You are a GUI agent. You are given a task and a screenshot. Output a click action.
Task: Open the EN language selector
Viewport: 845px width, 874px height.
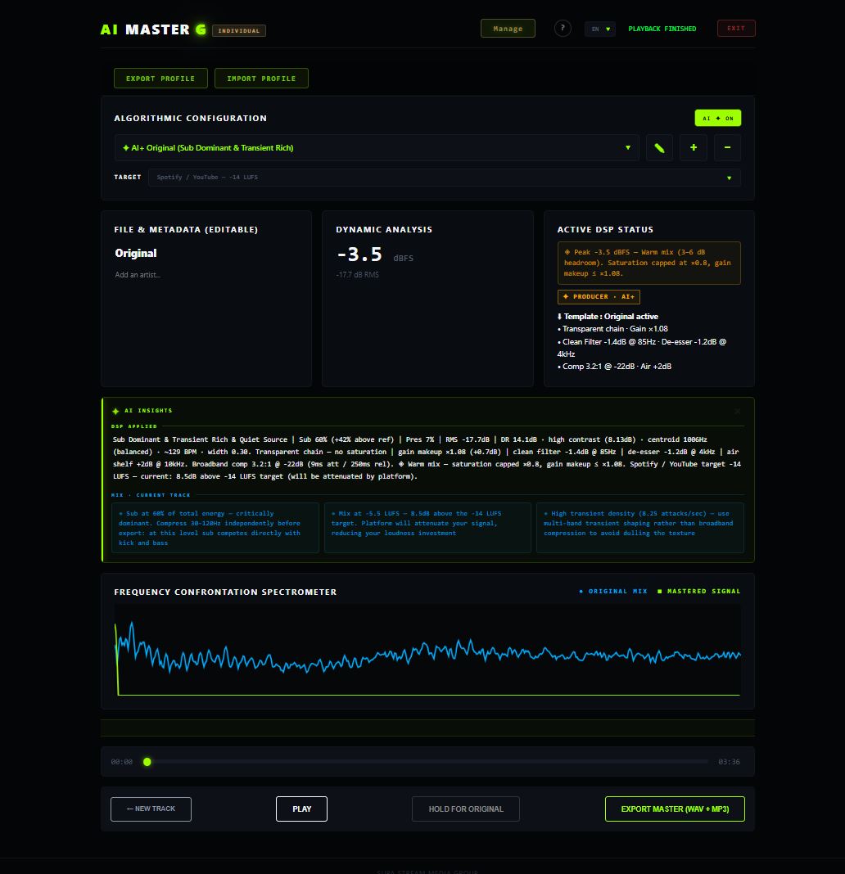(600, 29)
